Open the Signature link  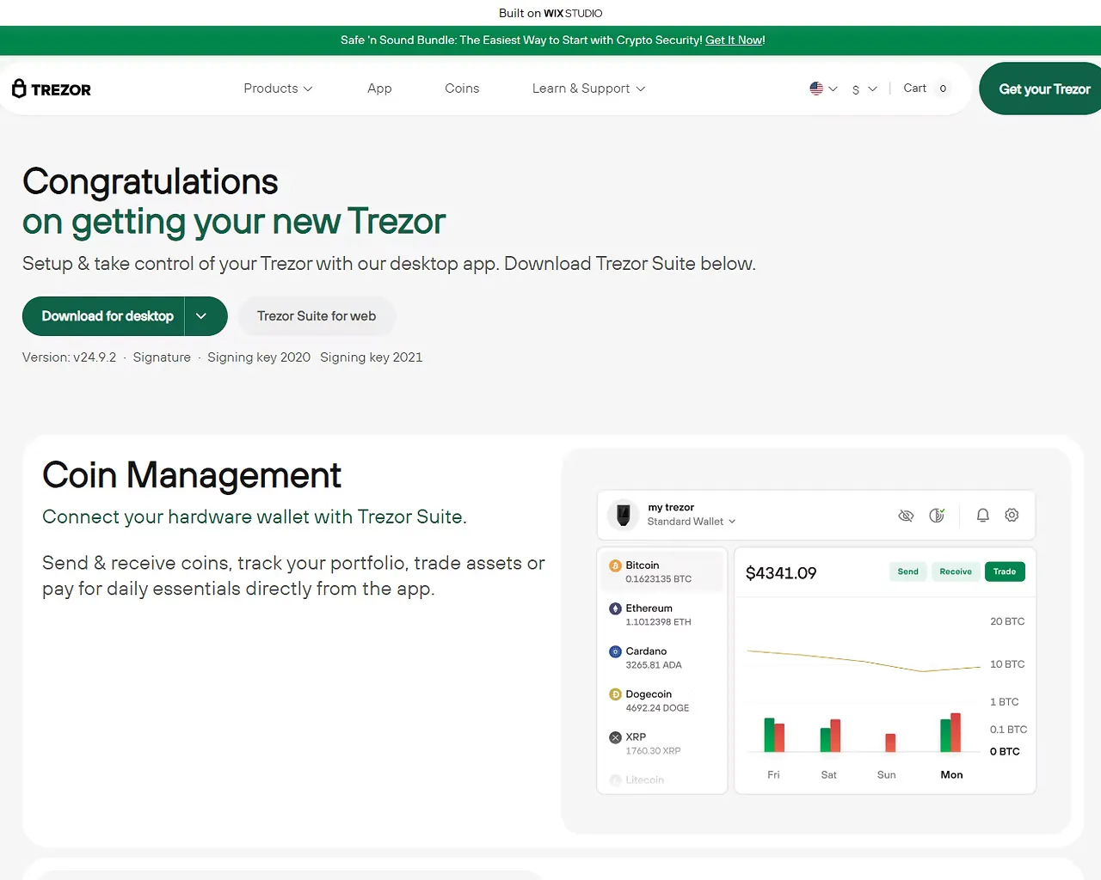coord(162,357)
